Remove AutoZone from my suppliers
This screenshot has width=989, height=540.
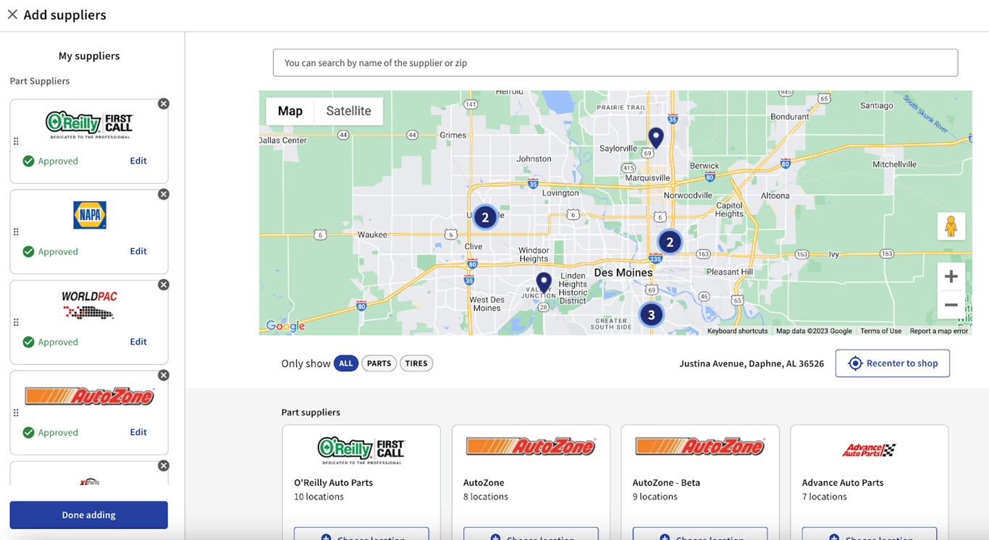164,375
